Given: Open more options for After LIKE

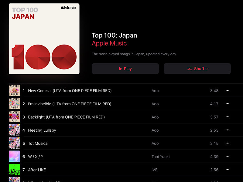Looking at the screenshot, I should point(227,170).
